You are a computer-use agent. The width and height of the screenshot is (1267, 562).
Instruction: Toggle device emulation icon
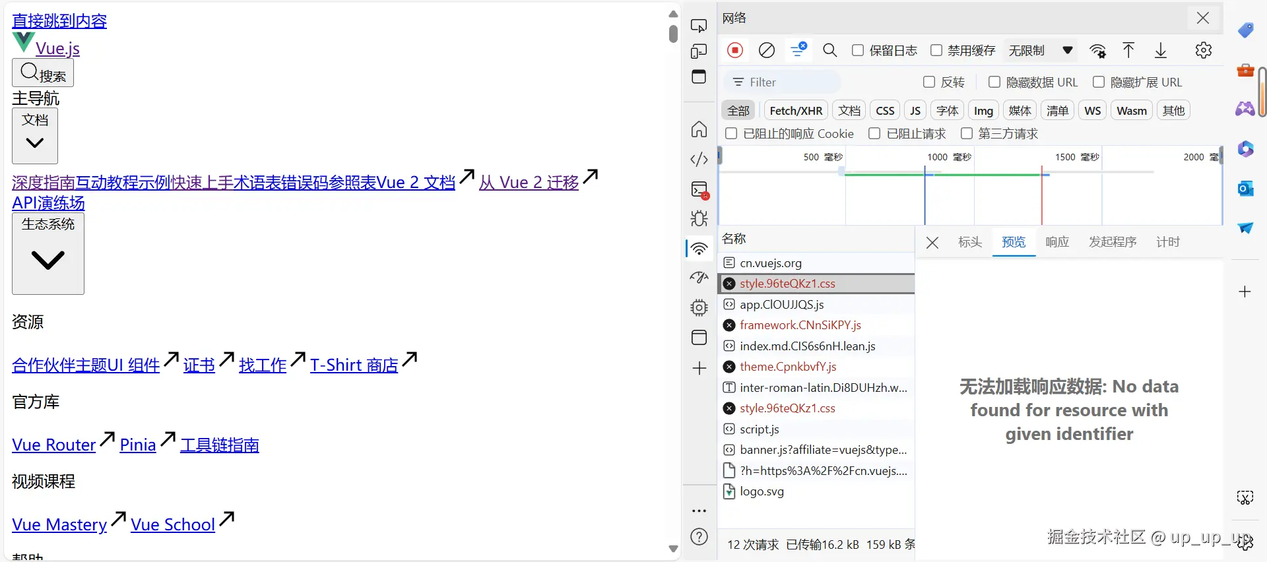699,51
